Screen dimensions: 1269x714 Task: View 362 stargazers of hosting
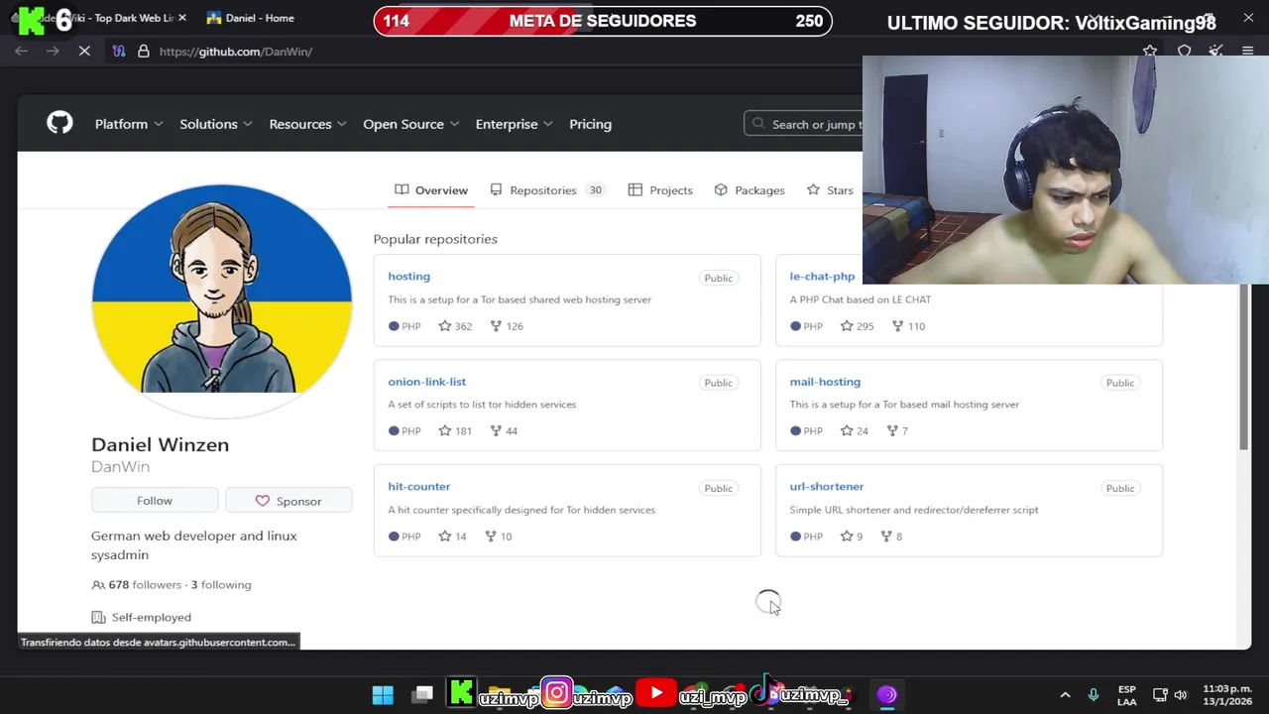[455, 326]
